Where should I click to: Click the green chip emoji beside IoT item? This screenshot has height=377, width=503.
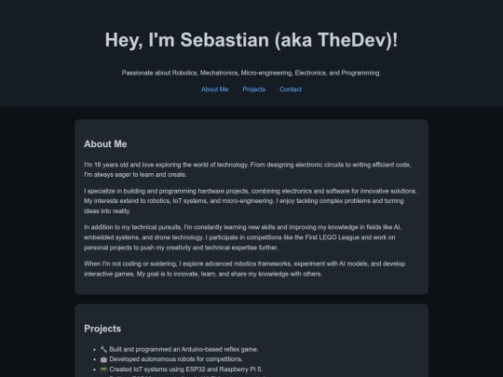[103, 370]
